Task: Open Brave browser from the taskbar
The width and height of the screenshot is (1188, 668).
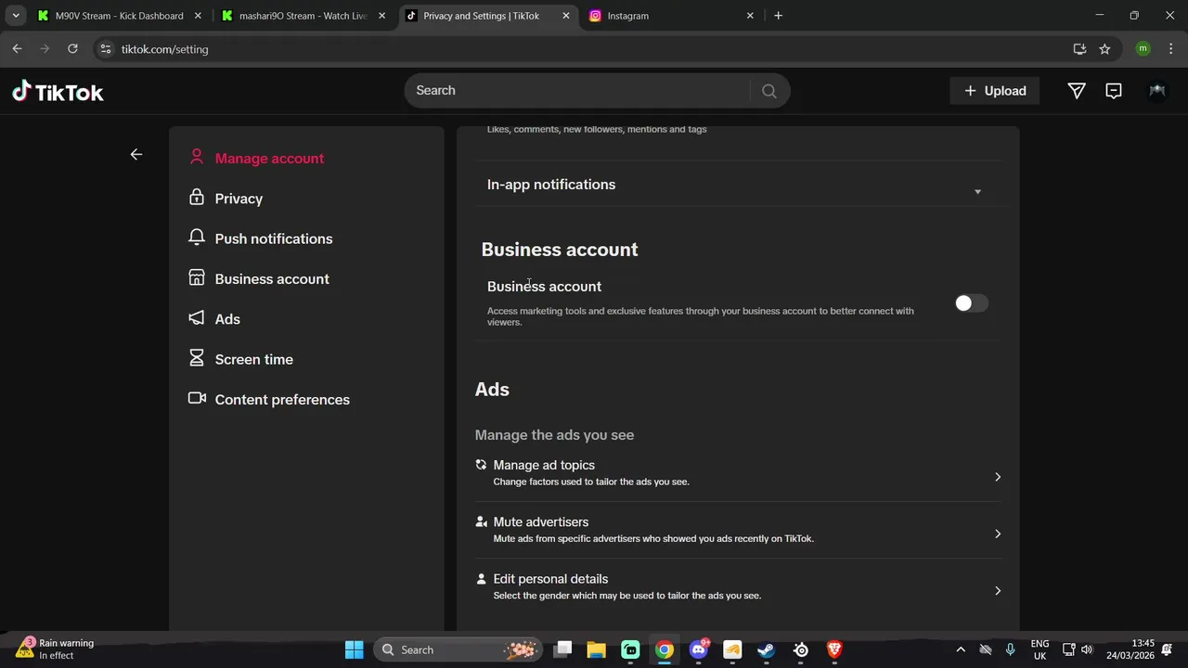Action: tap(834, 649)
